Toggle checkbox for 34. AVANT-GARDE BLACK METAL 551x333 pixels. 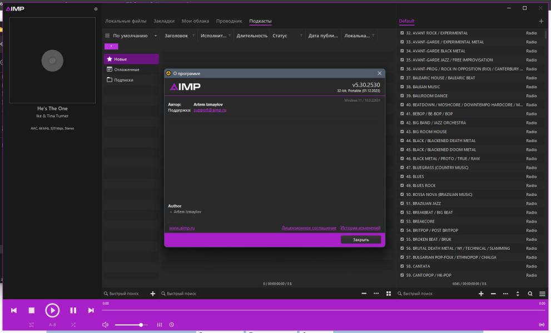tap(402, 51)
